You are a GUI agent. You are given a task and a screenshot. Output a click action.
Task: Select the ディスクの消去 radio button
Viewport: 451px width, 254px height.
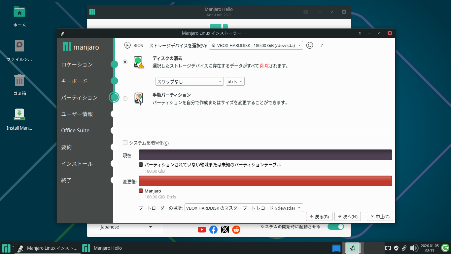(125, 62)
